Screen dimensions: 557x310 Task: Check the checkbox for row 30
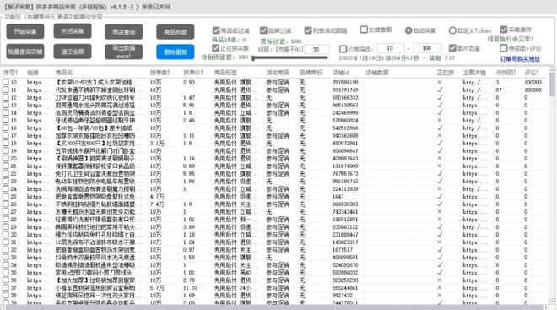pos(6,234)
